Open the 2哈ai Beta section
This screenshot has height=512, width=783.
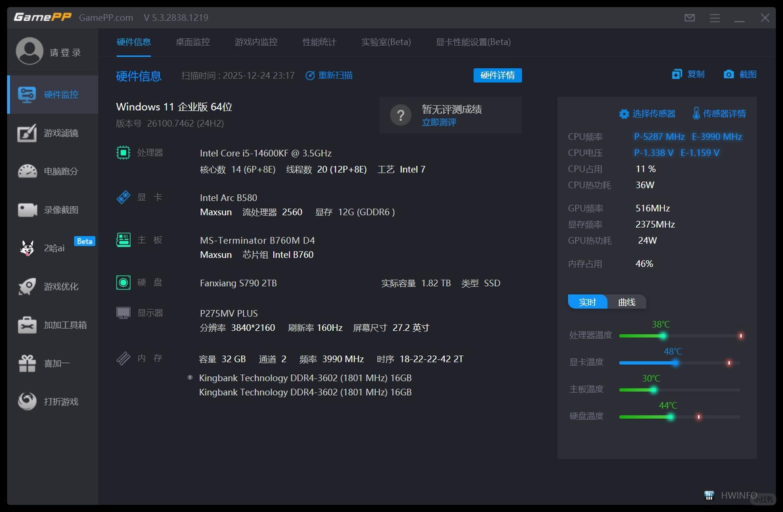pos(53,247)
